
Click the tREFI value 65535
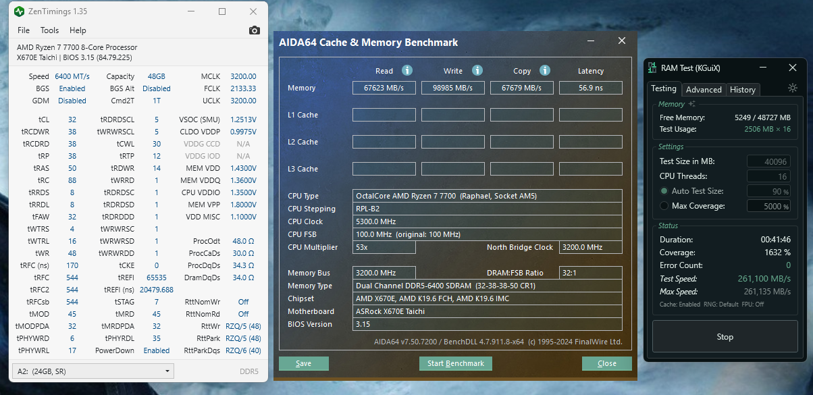156,278
